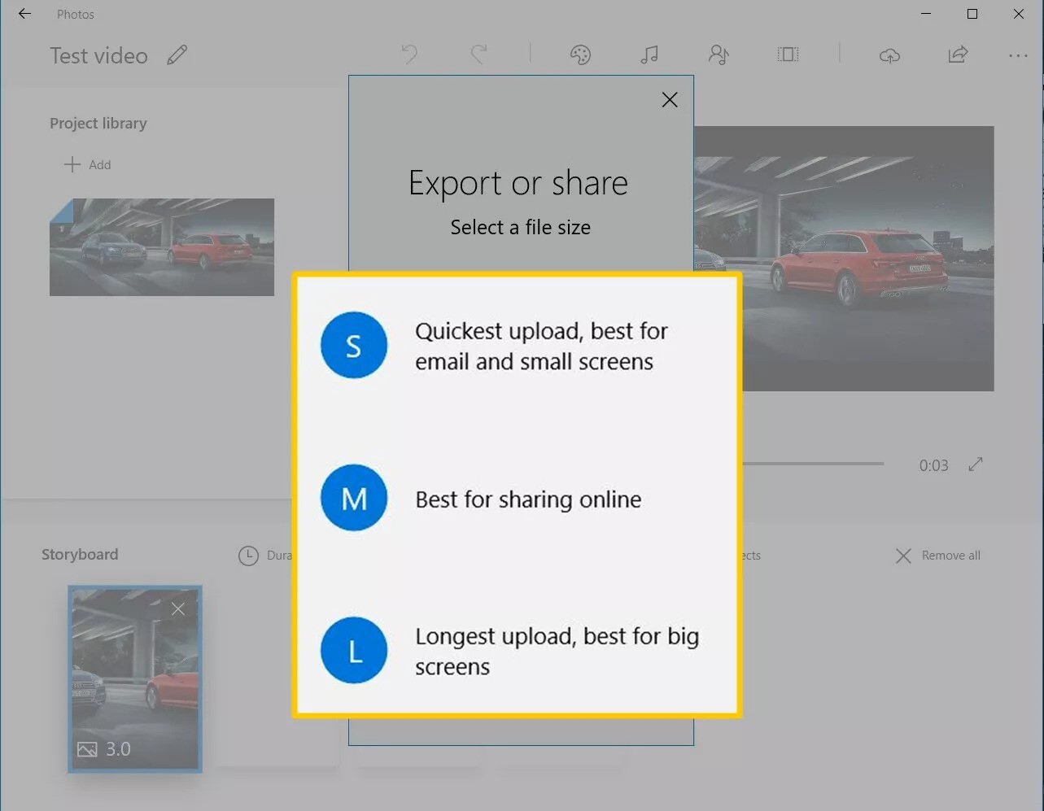Undo the last action
Viewport: 1044px width, 811px height.
[409, 55]
